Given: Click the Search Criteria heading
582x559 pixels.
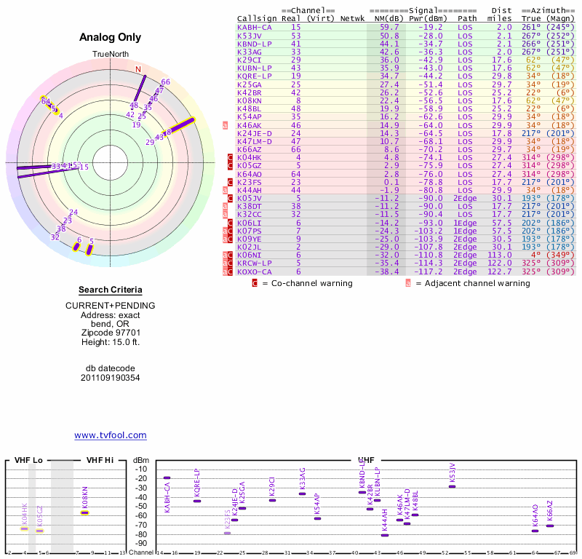Looking at the screenshot, I should click(111, 290).
